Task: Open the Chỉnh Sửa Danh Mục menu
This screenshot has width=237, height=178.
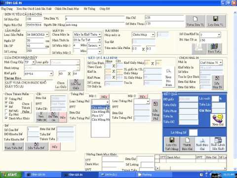Action: [x=67, y=9]
